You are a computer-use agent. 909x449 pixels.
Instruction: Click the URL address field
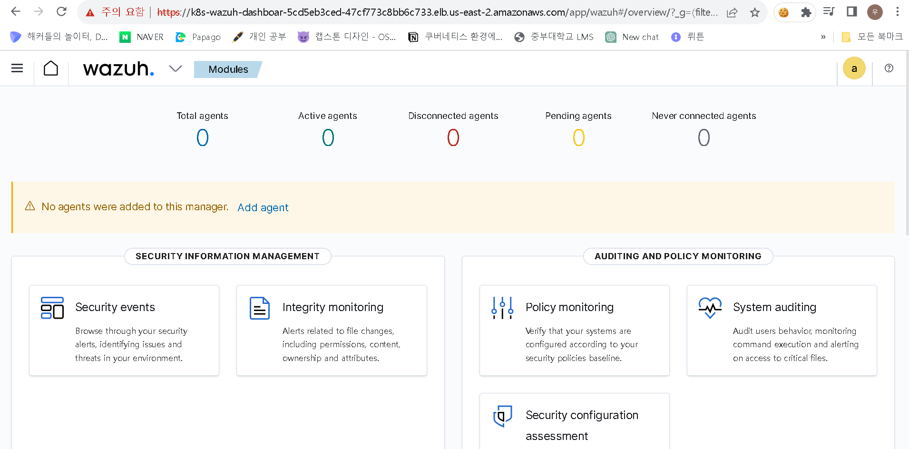click(437, 12)
